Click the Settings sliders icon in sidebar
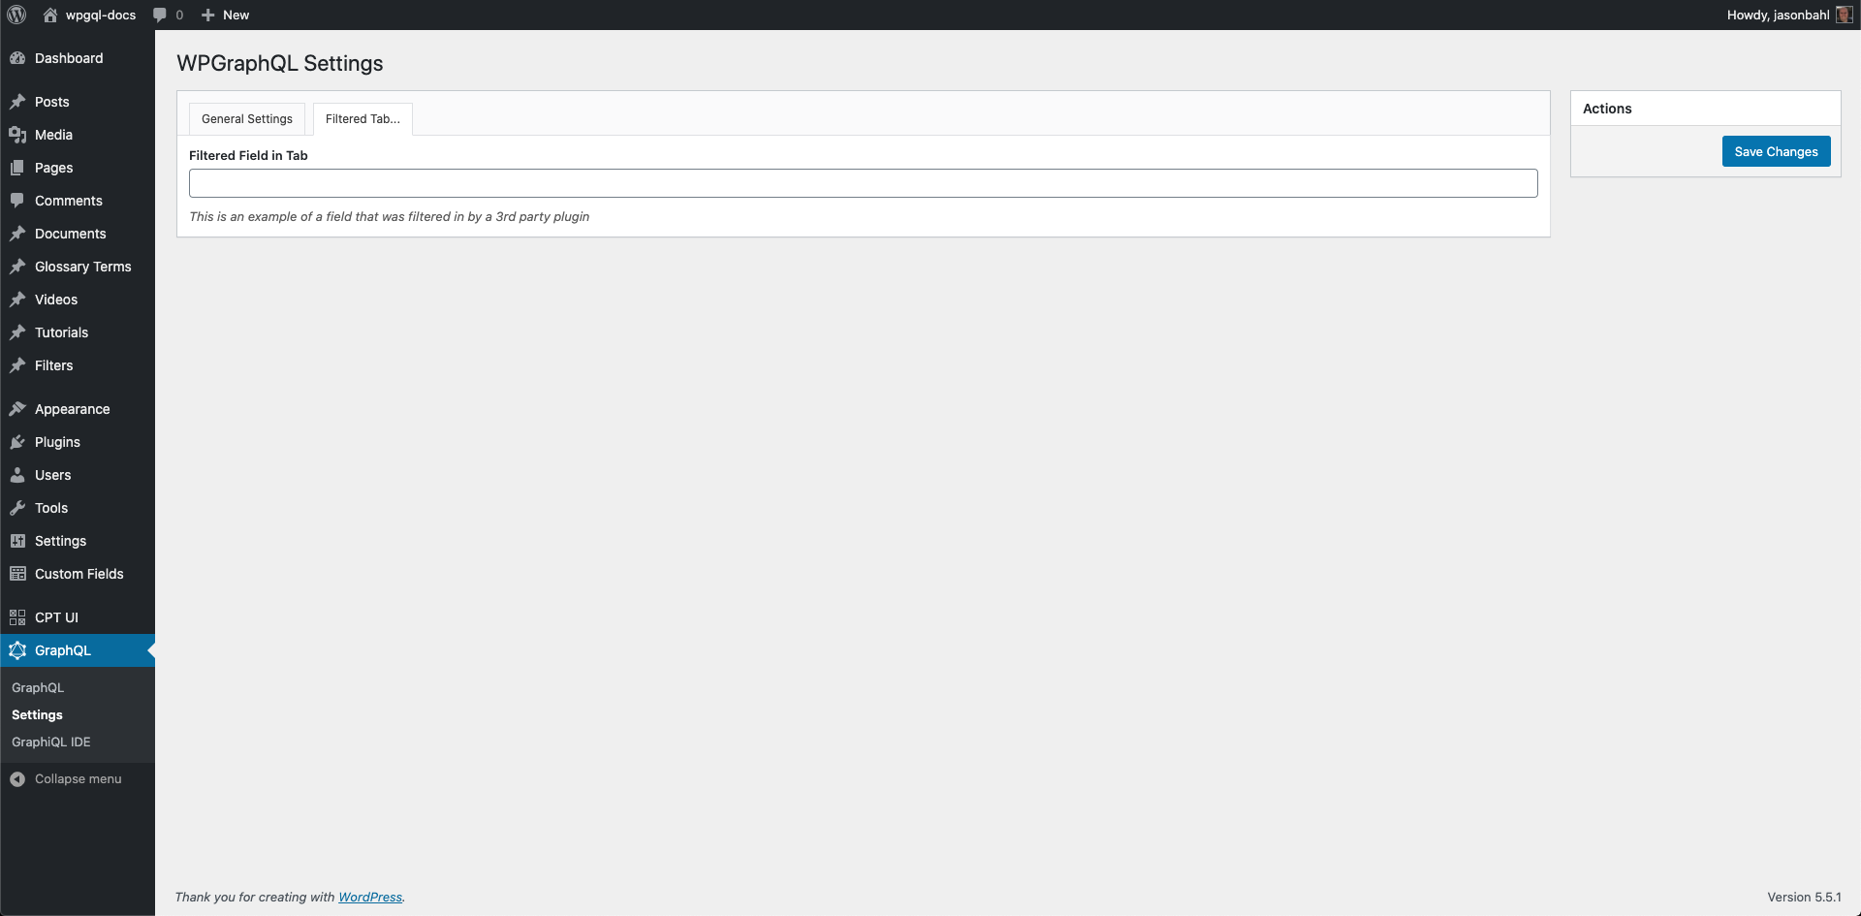Image resolution: width=1861 pixels, height=916 pixels. (17, 541)
